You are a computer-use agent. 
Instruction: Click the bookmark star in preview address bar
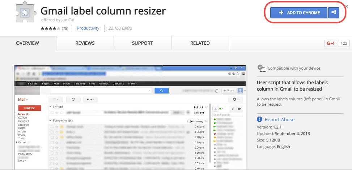coord(238,74)
